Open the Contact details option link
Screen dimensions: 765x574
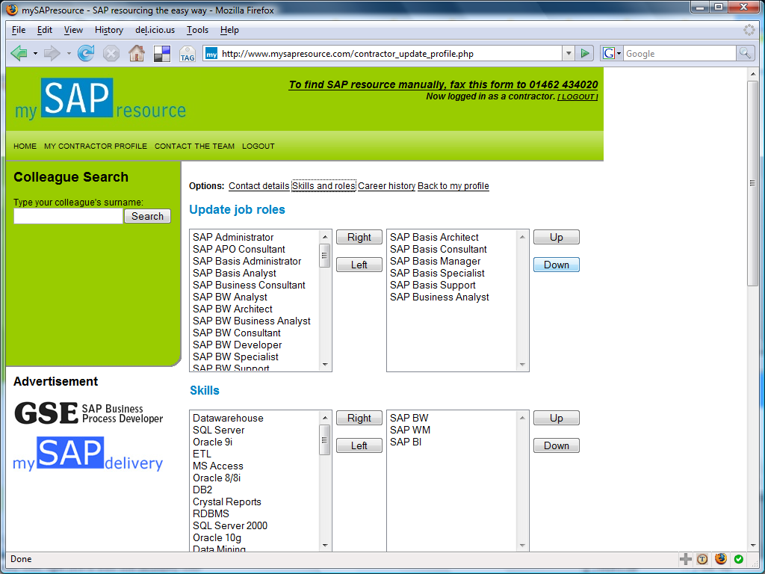pyautogui.click(x=259, y=186)
